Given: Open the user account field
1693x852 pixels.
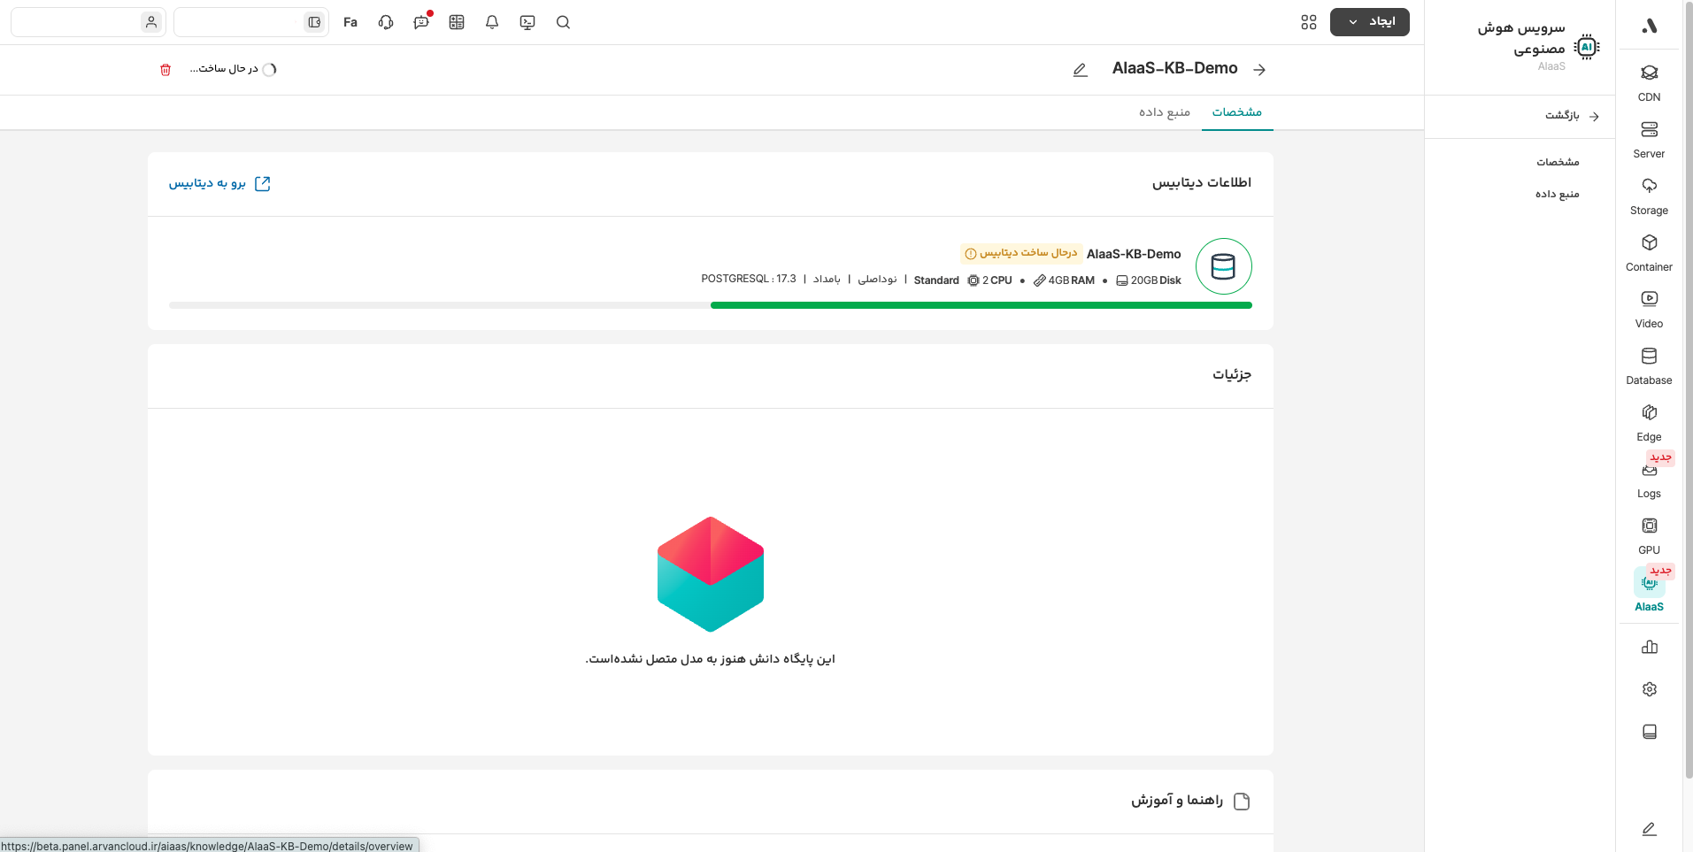Looking at the screenshot, I should click(x=88, y=22).
